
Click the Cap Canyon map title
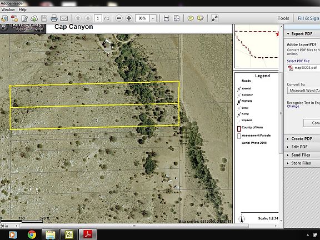click(74, 27)
